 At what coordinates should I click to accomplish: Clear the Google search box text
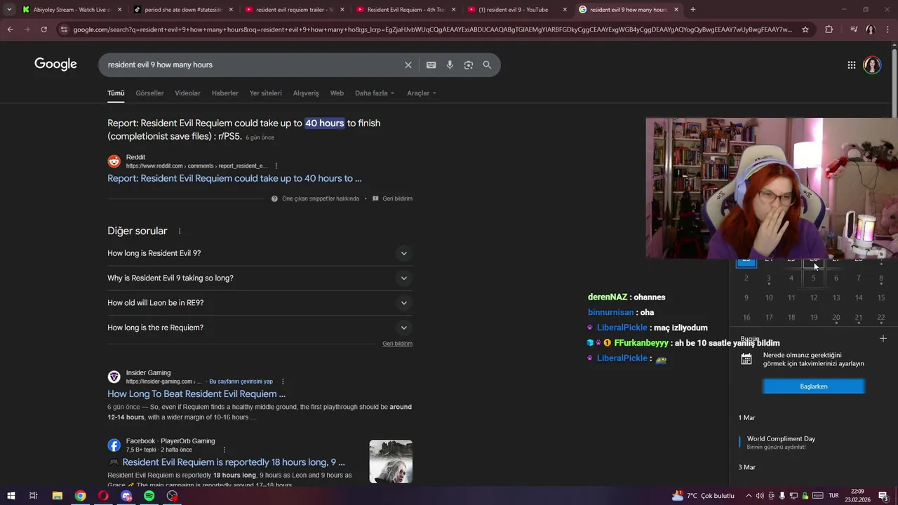click(x=408, y=65)
